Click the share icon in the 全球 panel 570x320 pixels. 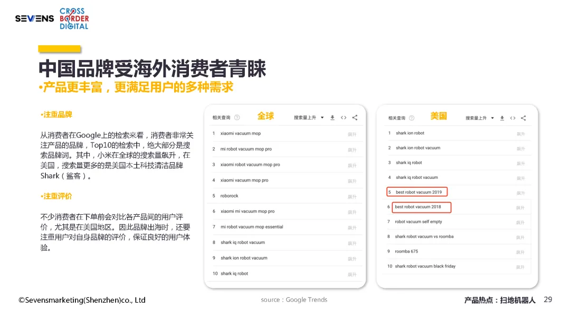(355, 117)
